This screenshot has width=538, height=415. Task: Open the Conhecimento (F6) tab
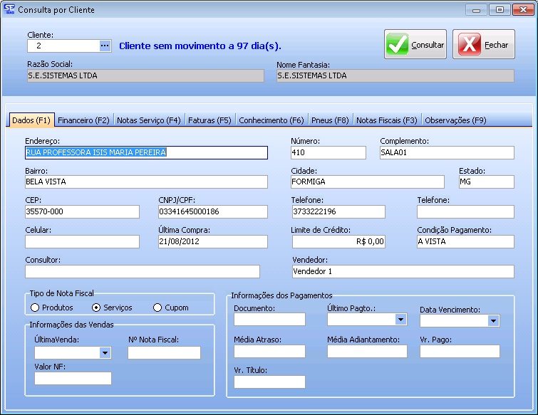pyautogui.click(x=271, y=120)
